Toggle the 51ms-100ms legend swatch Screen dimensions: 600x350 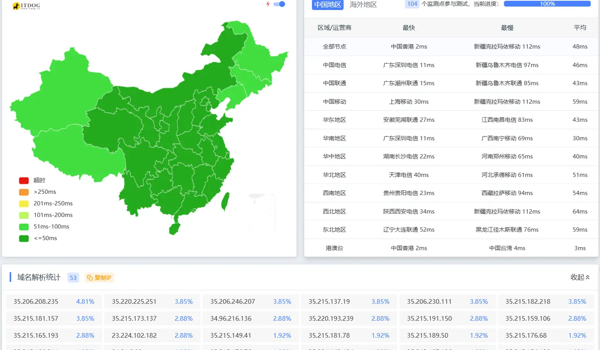coord(24,227)
